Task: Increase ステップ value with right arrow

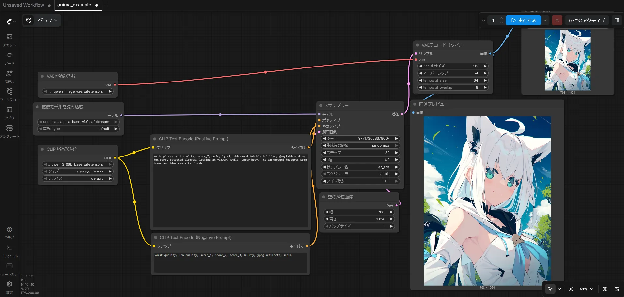Action: coord(397,153)
